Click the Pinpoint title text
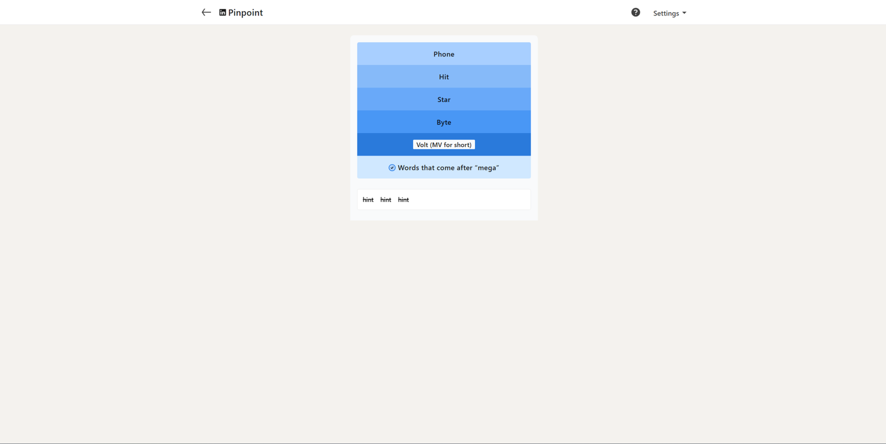Screen dimensions: 886x444 [245, 13]
